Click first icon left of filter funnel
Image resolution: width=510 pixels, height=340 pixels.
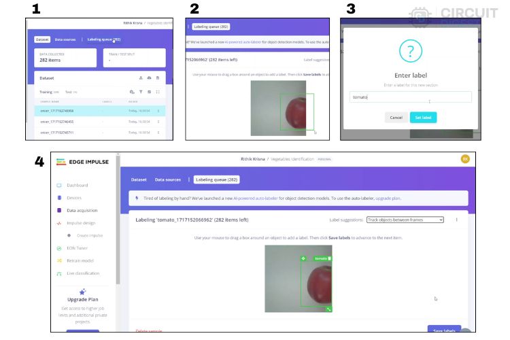[x=132, y=92]
